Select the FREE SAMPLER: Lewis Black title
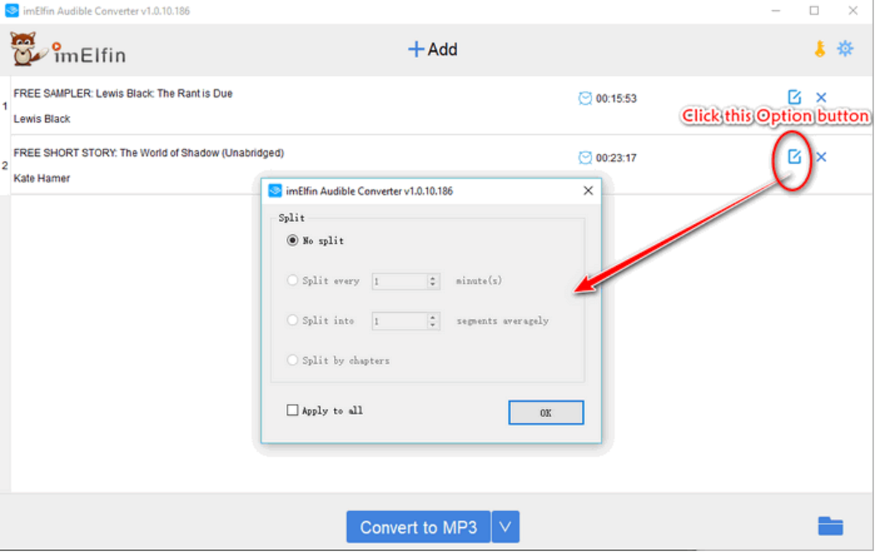 point(123,93)
